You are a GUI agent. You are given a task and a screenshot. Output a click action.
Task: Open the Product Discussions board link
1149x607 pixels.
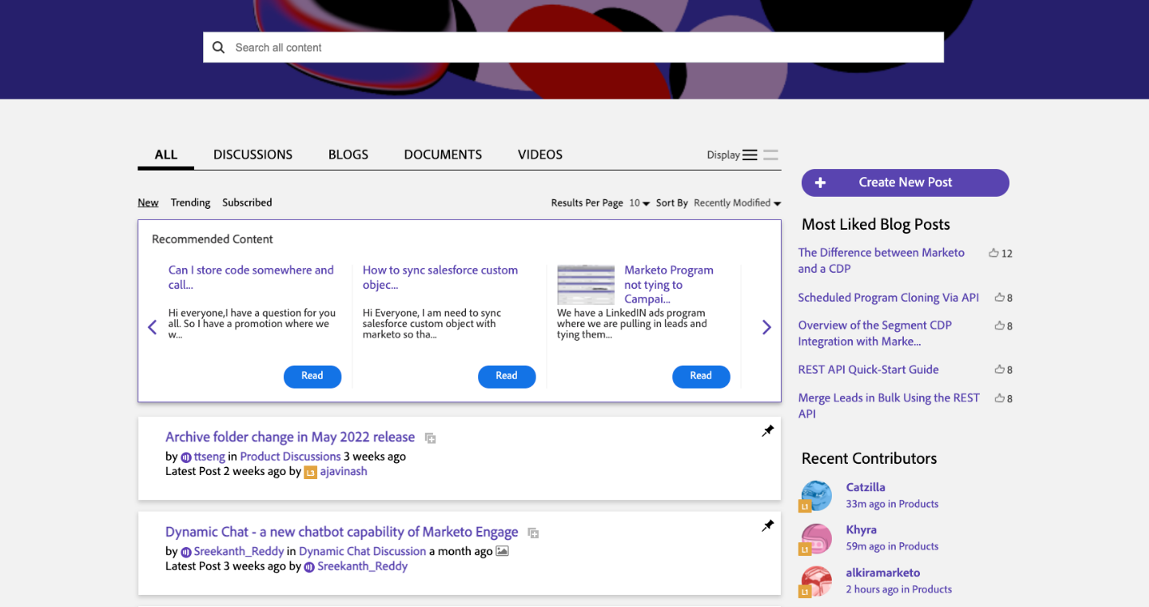coord(290,456)
